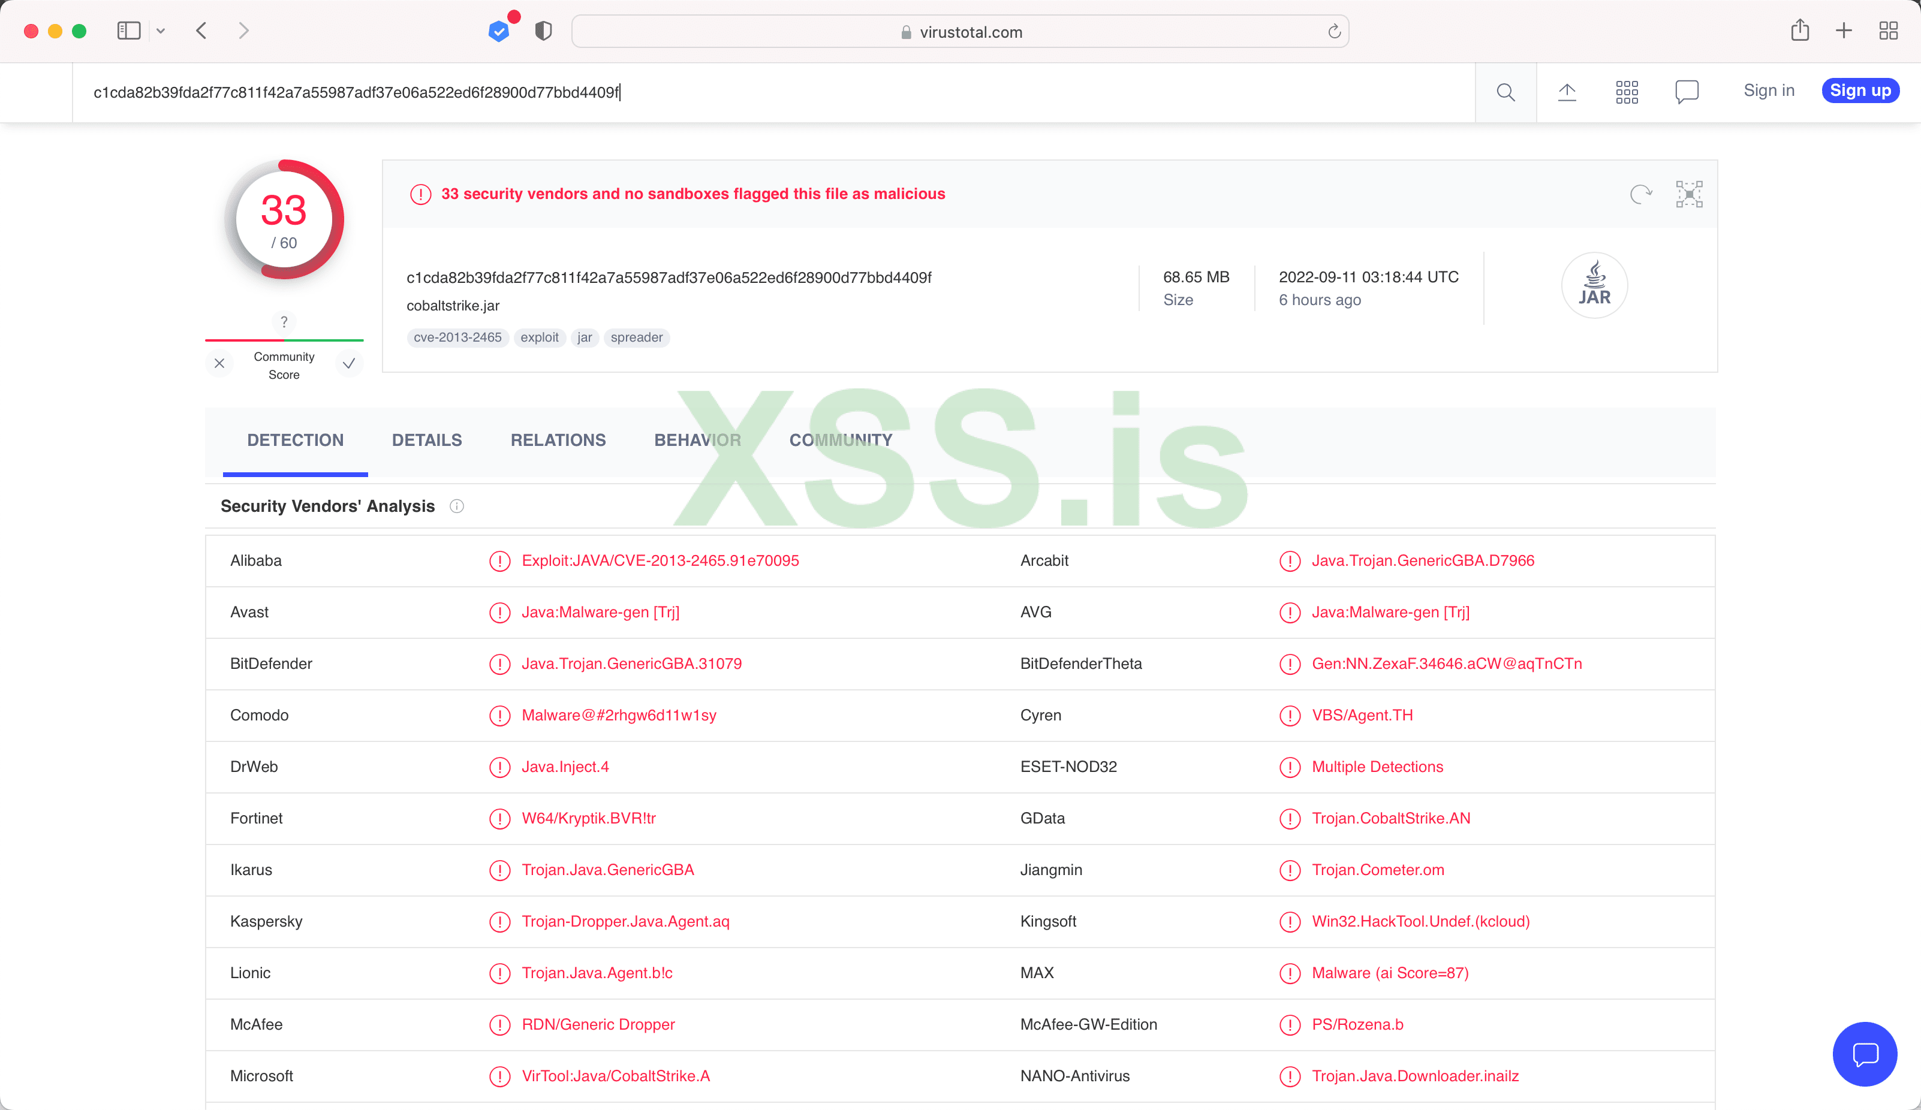
Task: Click the Sign in link
Action: point(1769,90)
